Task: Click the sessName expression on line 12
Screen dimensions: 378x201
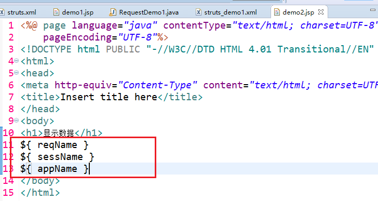Action: 57,157
